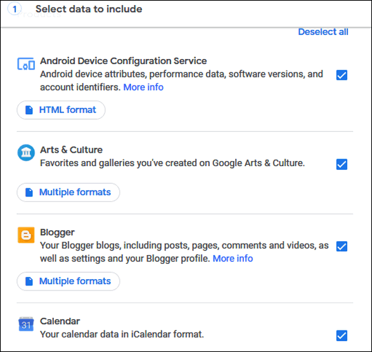Click the Android Device Configuration Service title
This screenshot has height=352, width=372.
(x=124, y=61)
